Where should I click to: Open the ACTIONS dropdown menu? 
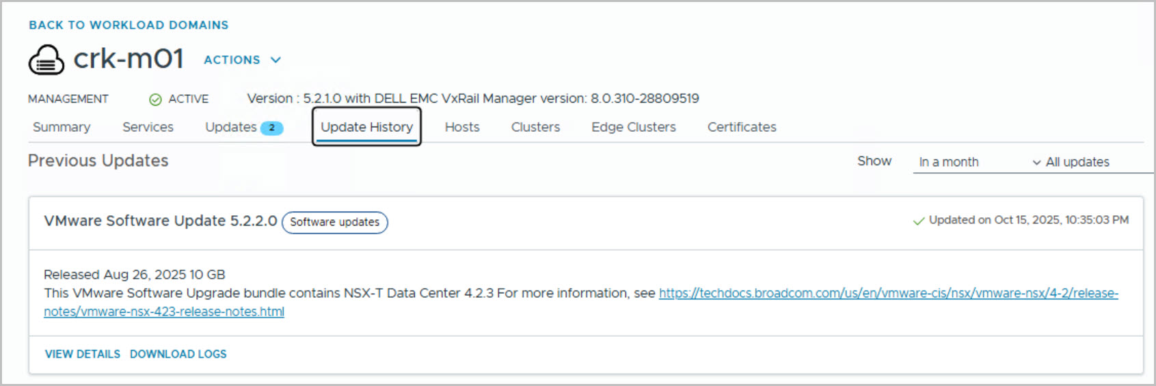(242, 60)
